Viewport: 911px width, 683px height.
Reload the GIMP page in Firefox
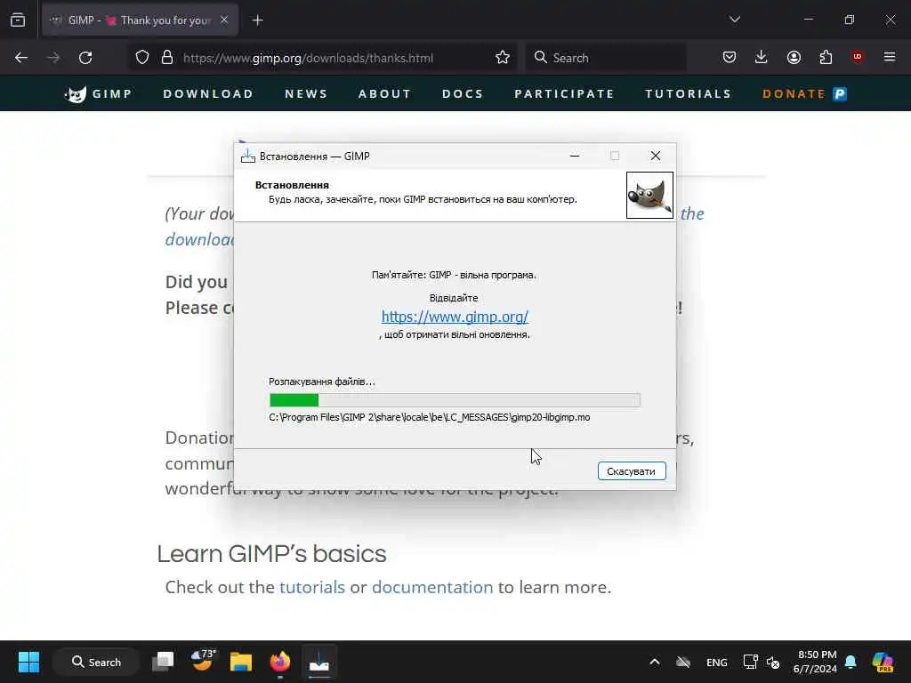(85, 58)
